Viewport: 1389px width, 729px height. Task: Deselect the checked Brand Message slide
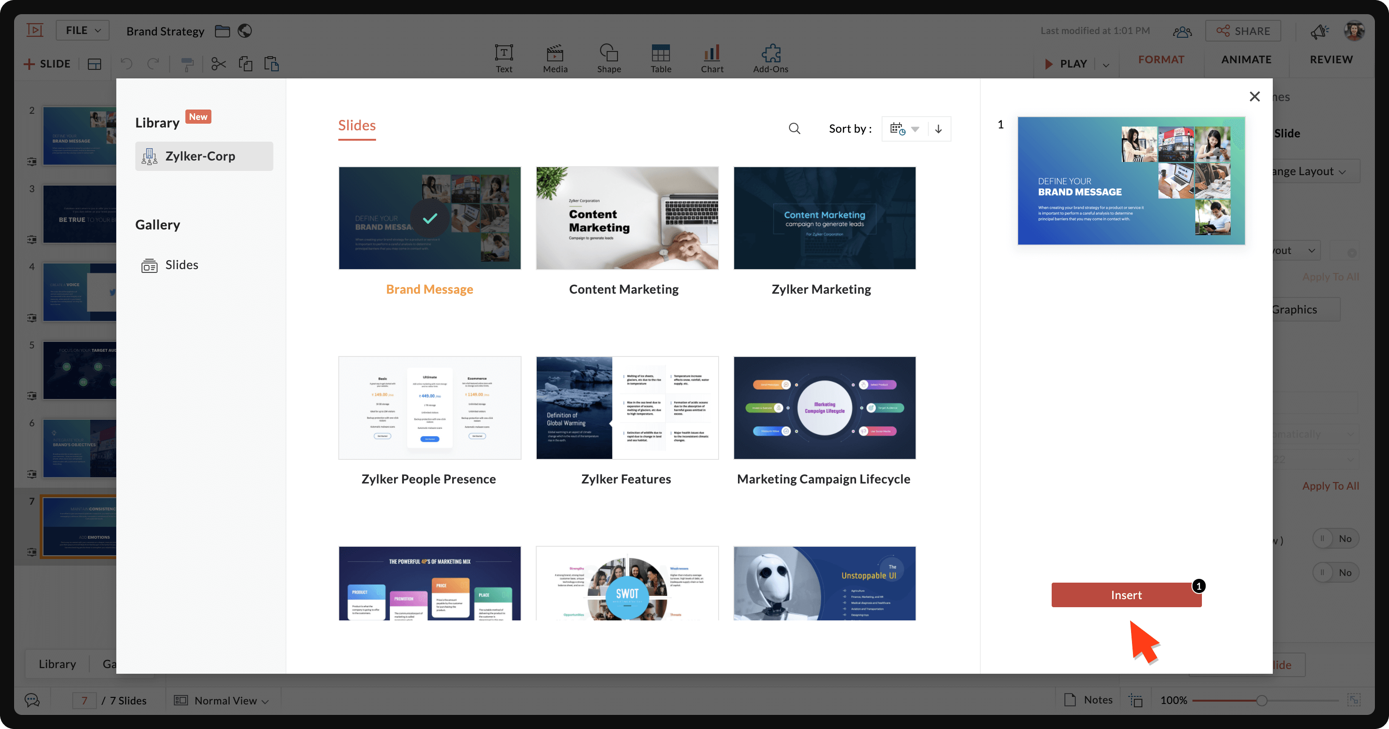pyautogui.click(x=430, y=218)
